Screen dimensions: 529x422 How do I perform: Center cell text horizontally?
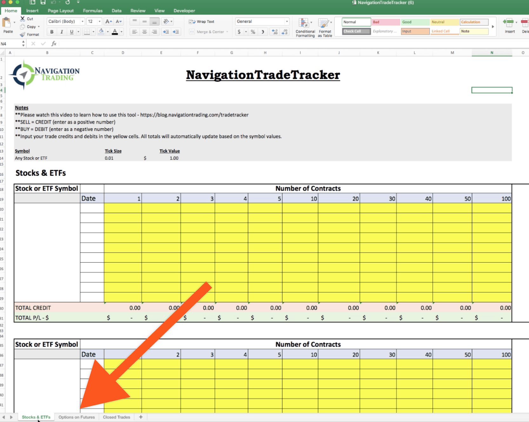[144, 32]
